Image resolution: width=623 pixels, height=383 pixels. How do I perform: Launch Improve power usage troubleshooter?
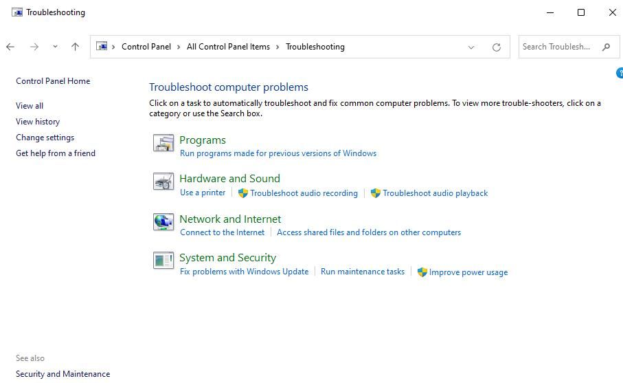coord(468,272)
